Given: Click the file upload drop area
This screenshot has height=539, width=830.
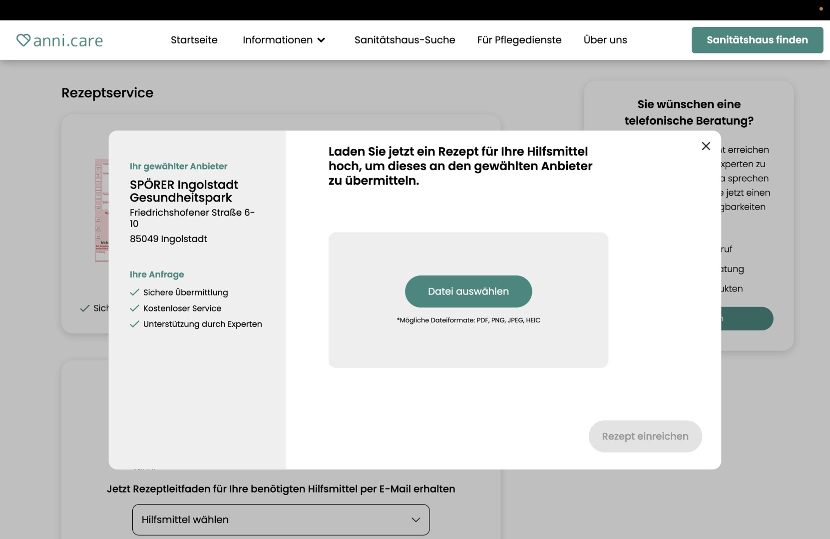Looking at the screenshot, I should [x=468, y=300].
